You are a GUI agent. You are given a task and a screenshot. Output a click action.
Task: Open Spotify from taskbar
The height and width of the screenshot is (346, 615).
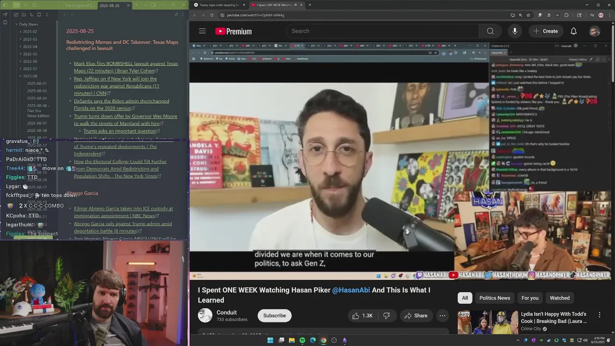click(302, 340)
